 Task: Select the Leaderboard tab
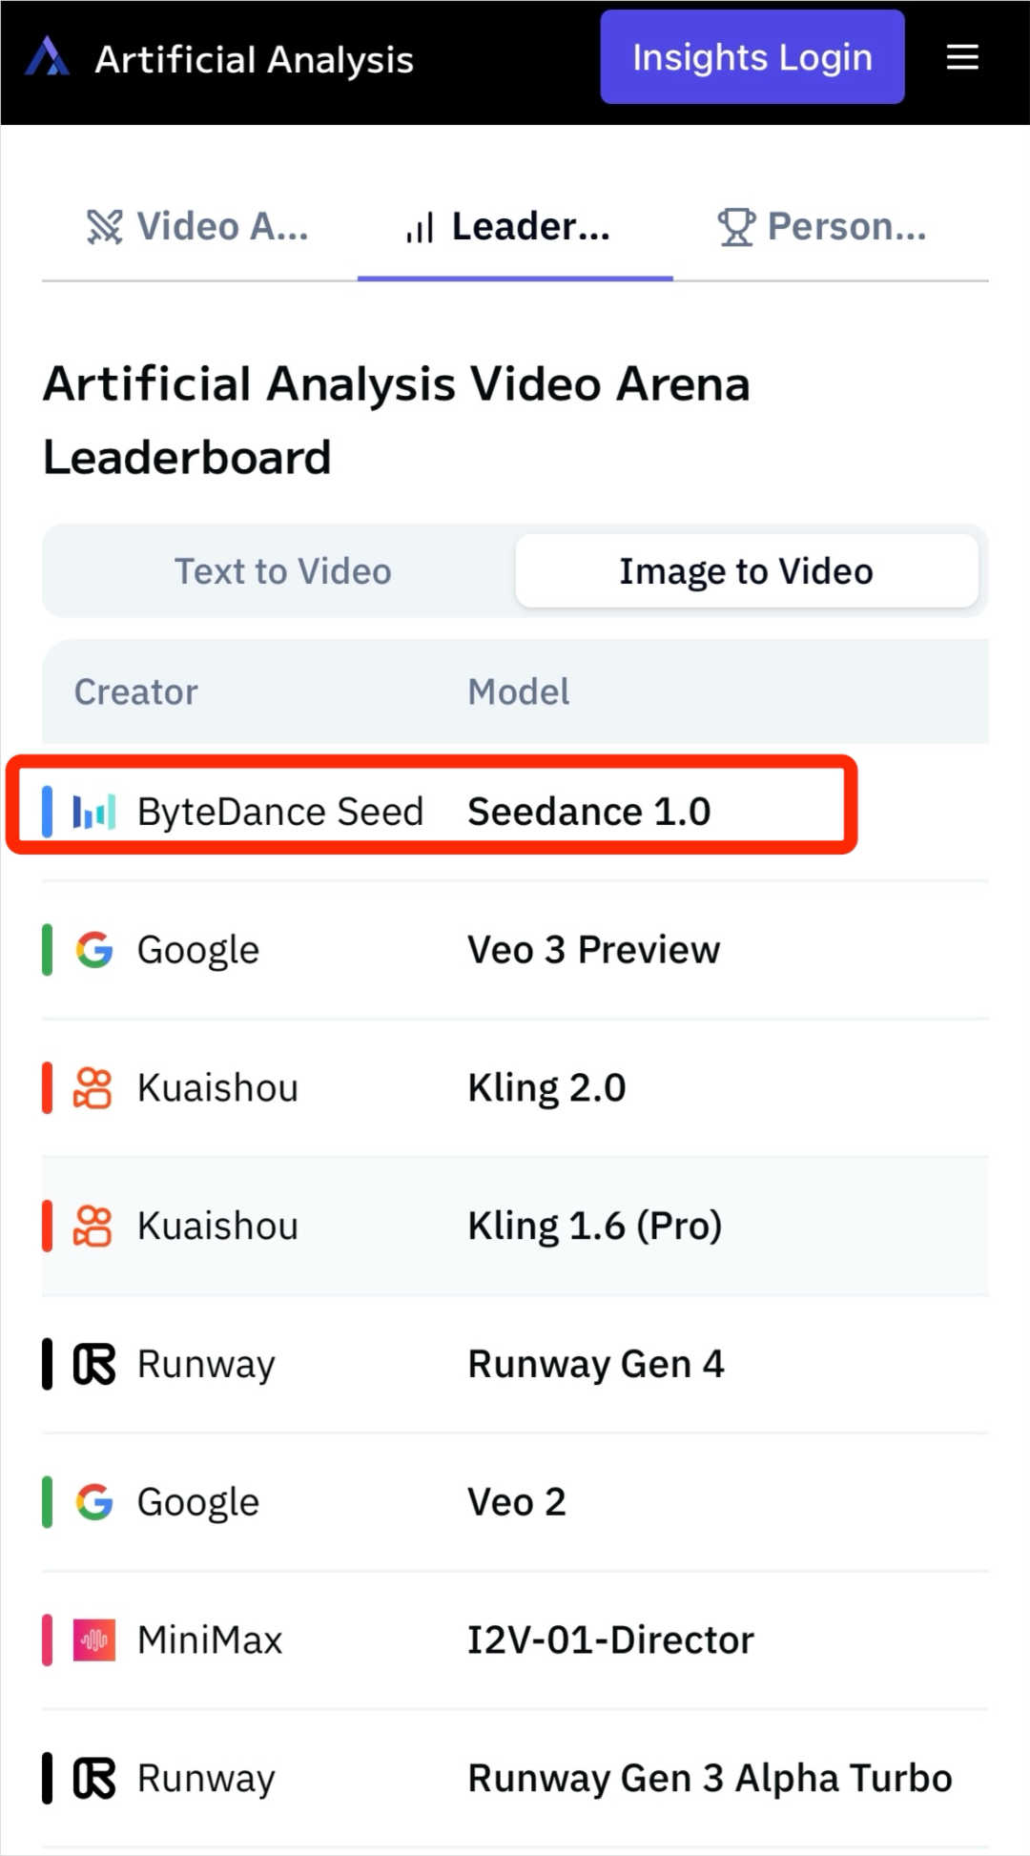[x=515, y=226]
